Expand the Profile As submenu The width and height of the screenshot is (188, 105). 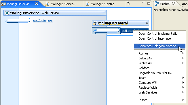tap(159, 63)
